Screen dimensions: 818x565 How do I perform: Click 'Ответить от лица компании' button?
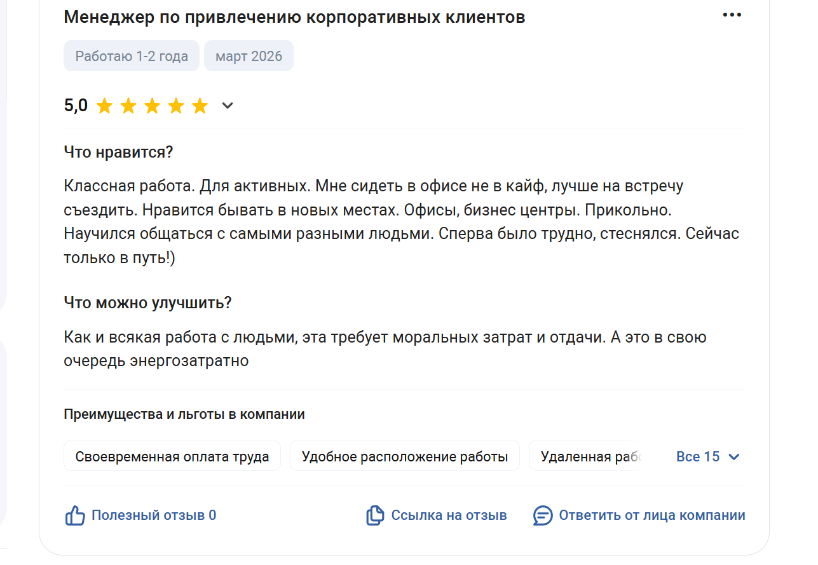651,515
